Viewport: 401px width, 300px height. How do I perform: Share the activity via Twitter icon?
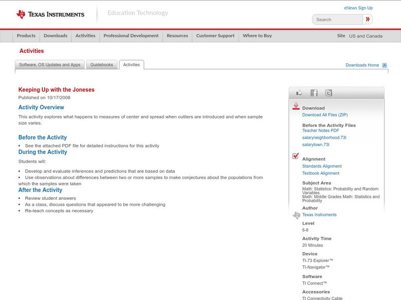point(328,93)
